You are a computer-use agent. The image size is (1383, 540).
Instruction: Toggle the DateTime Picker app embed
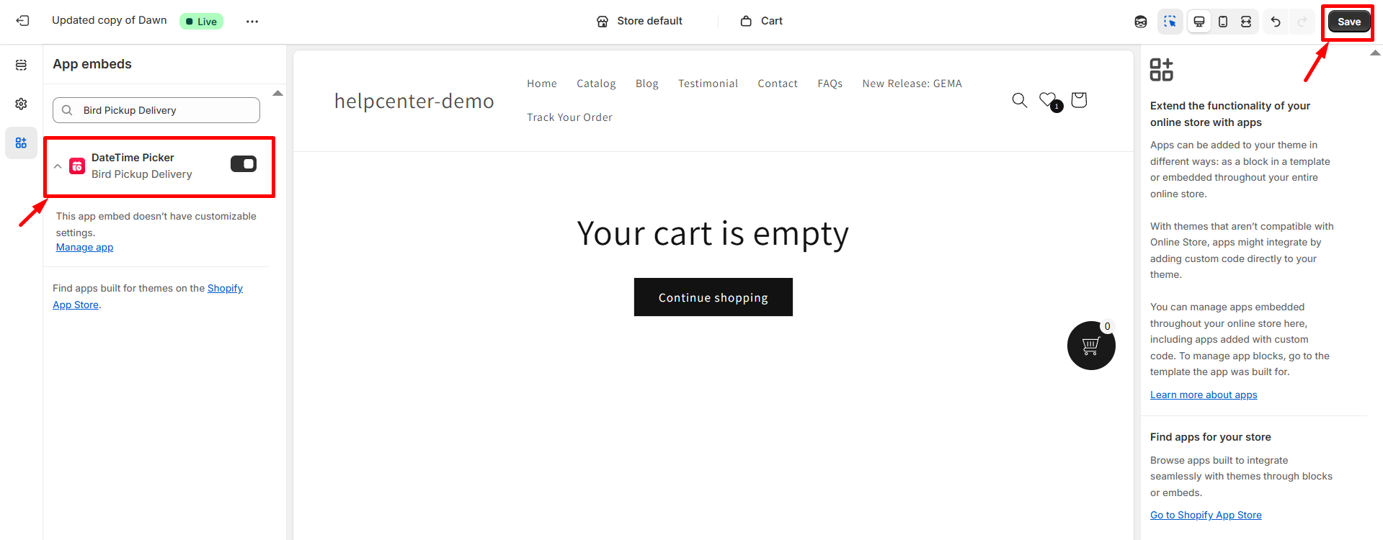(x=244, y=164)
